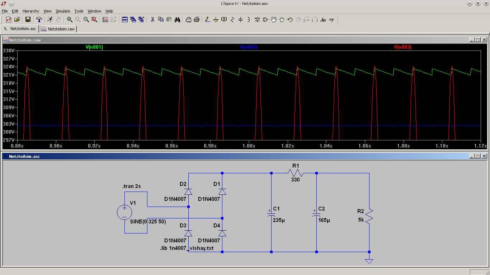Open the Simulate menu
The height and width of the screenshot is (275, 490).
pyautogui.click(x=63, y=11)
